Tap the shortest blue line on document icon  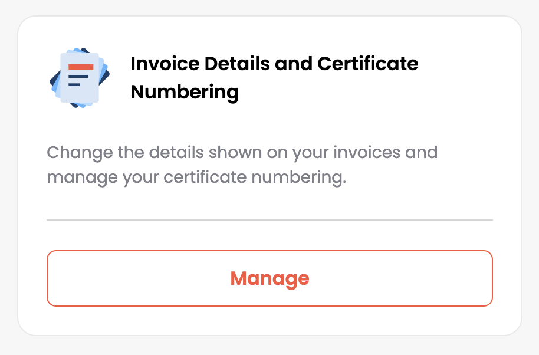pyautogui.click(x=74, y=84)
